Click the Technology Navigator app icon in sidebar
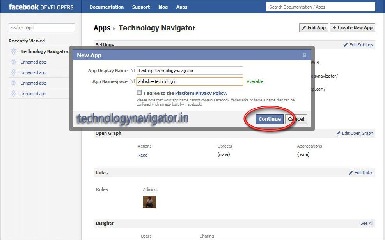The height and width of the screenshot is (240, 385). (x=14, y=51)
